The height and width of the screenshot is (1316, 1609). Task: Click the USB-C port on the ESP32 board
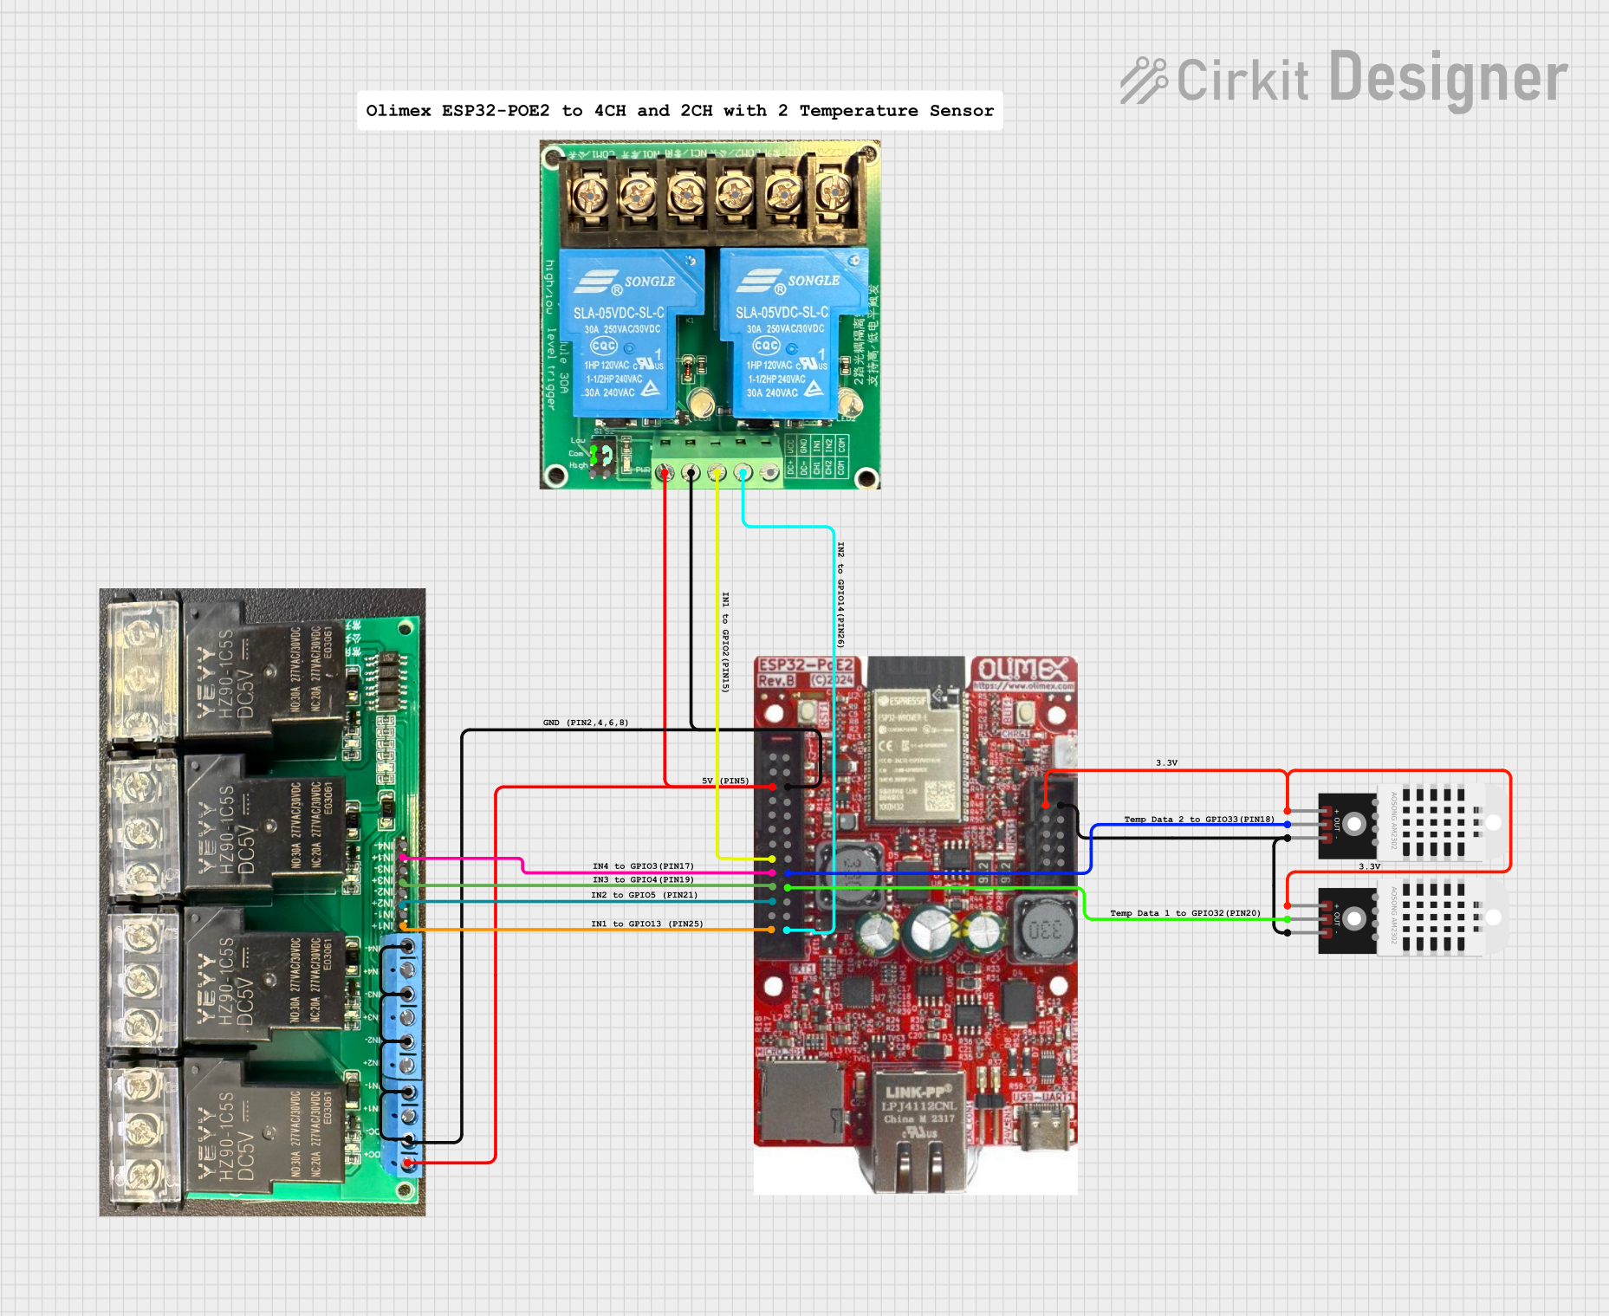(x=1045, y=1129)
